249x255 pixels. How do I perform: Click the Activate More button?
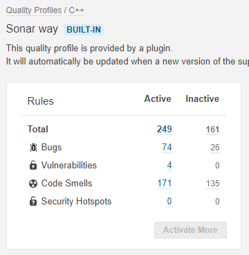[190, 230]
